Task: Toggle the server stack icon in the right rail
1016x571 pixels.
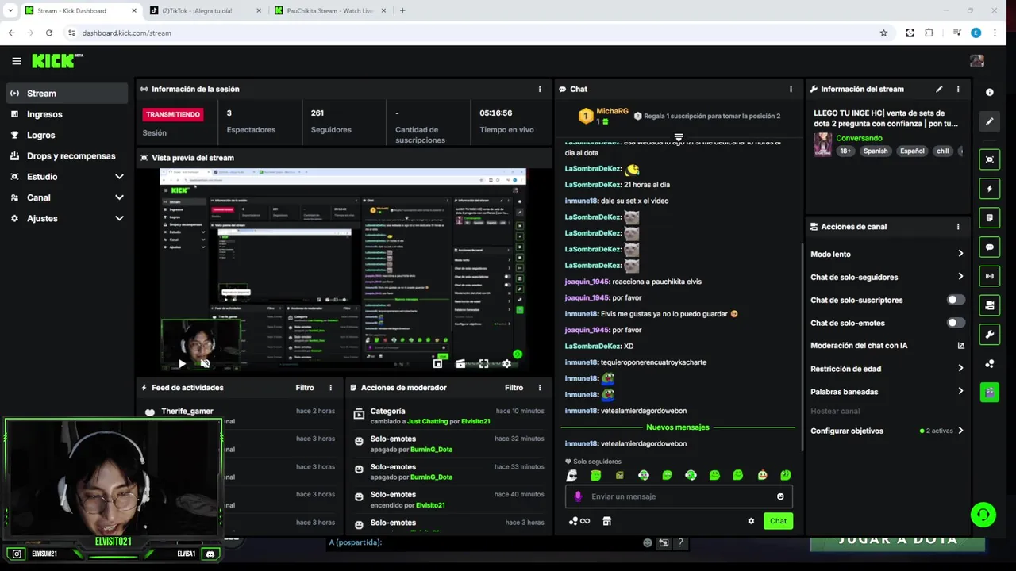Action: pos(989,305)
